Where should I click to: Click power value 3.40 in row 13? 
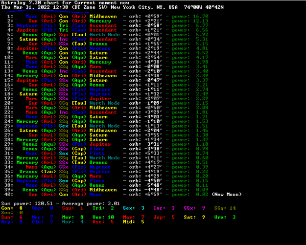202,71
